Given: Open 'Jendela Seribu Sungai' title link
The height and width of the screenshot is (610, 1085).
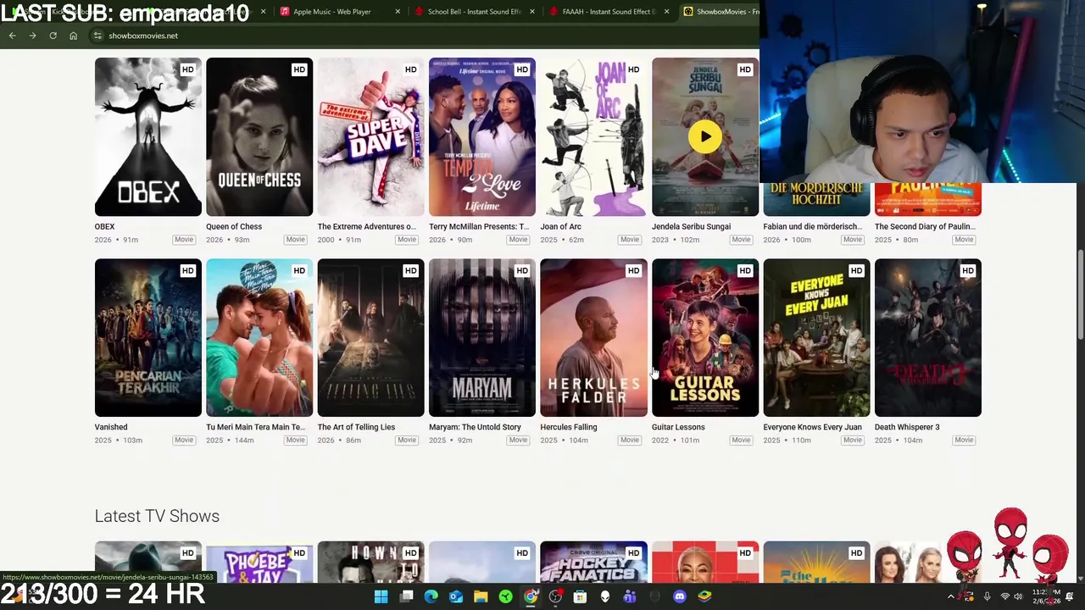Looking at the screenshot, I should [x=691, y=227].
